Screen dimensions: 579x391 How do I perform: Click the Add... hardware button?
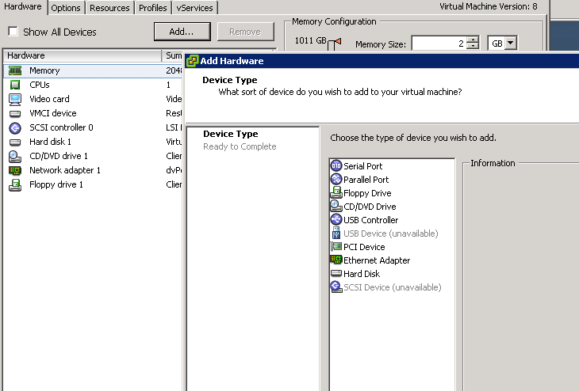pyautogui.click(x=181, y=32)
